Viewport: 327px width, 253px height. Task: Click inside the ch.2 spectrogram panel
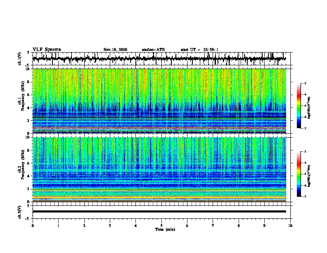(159, 169)
